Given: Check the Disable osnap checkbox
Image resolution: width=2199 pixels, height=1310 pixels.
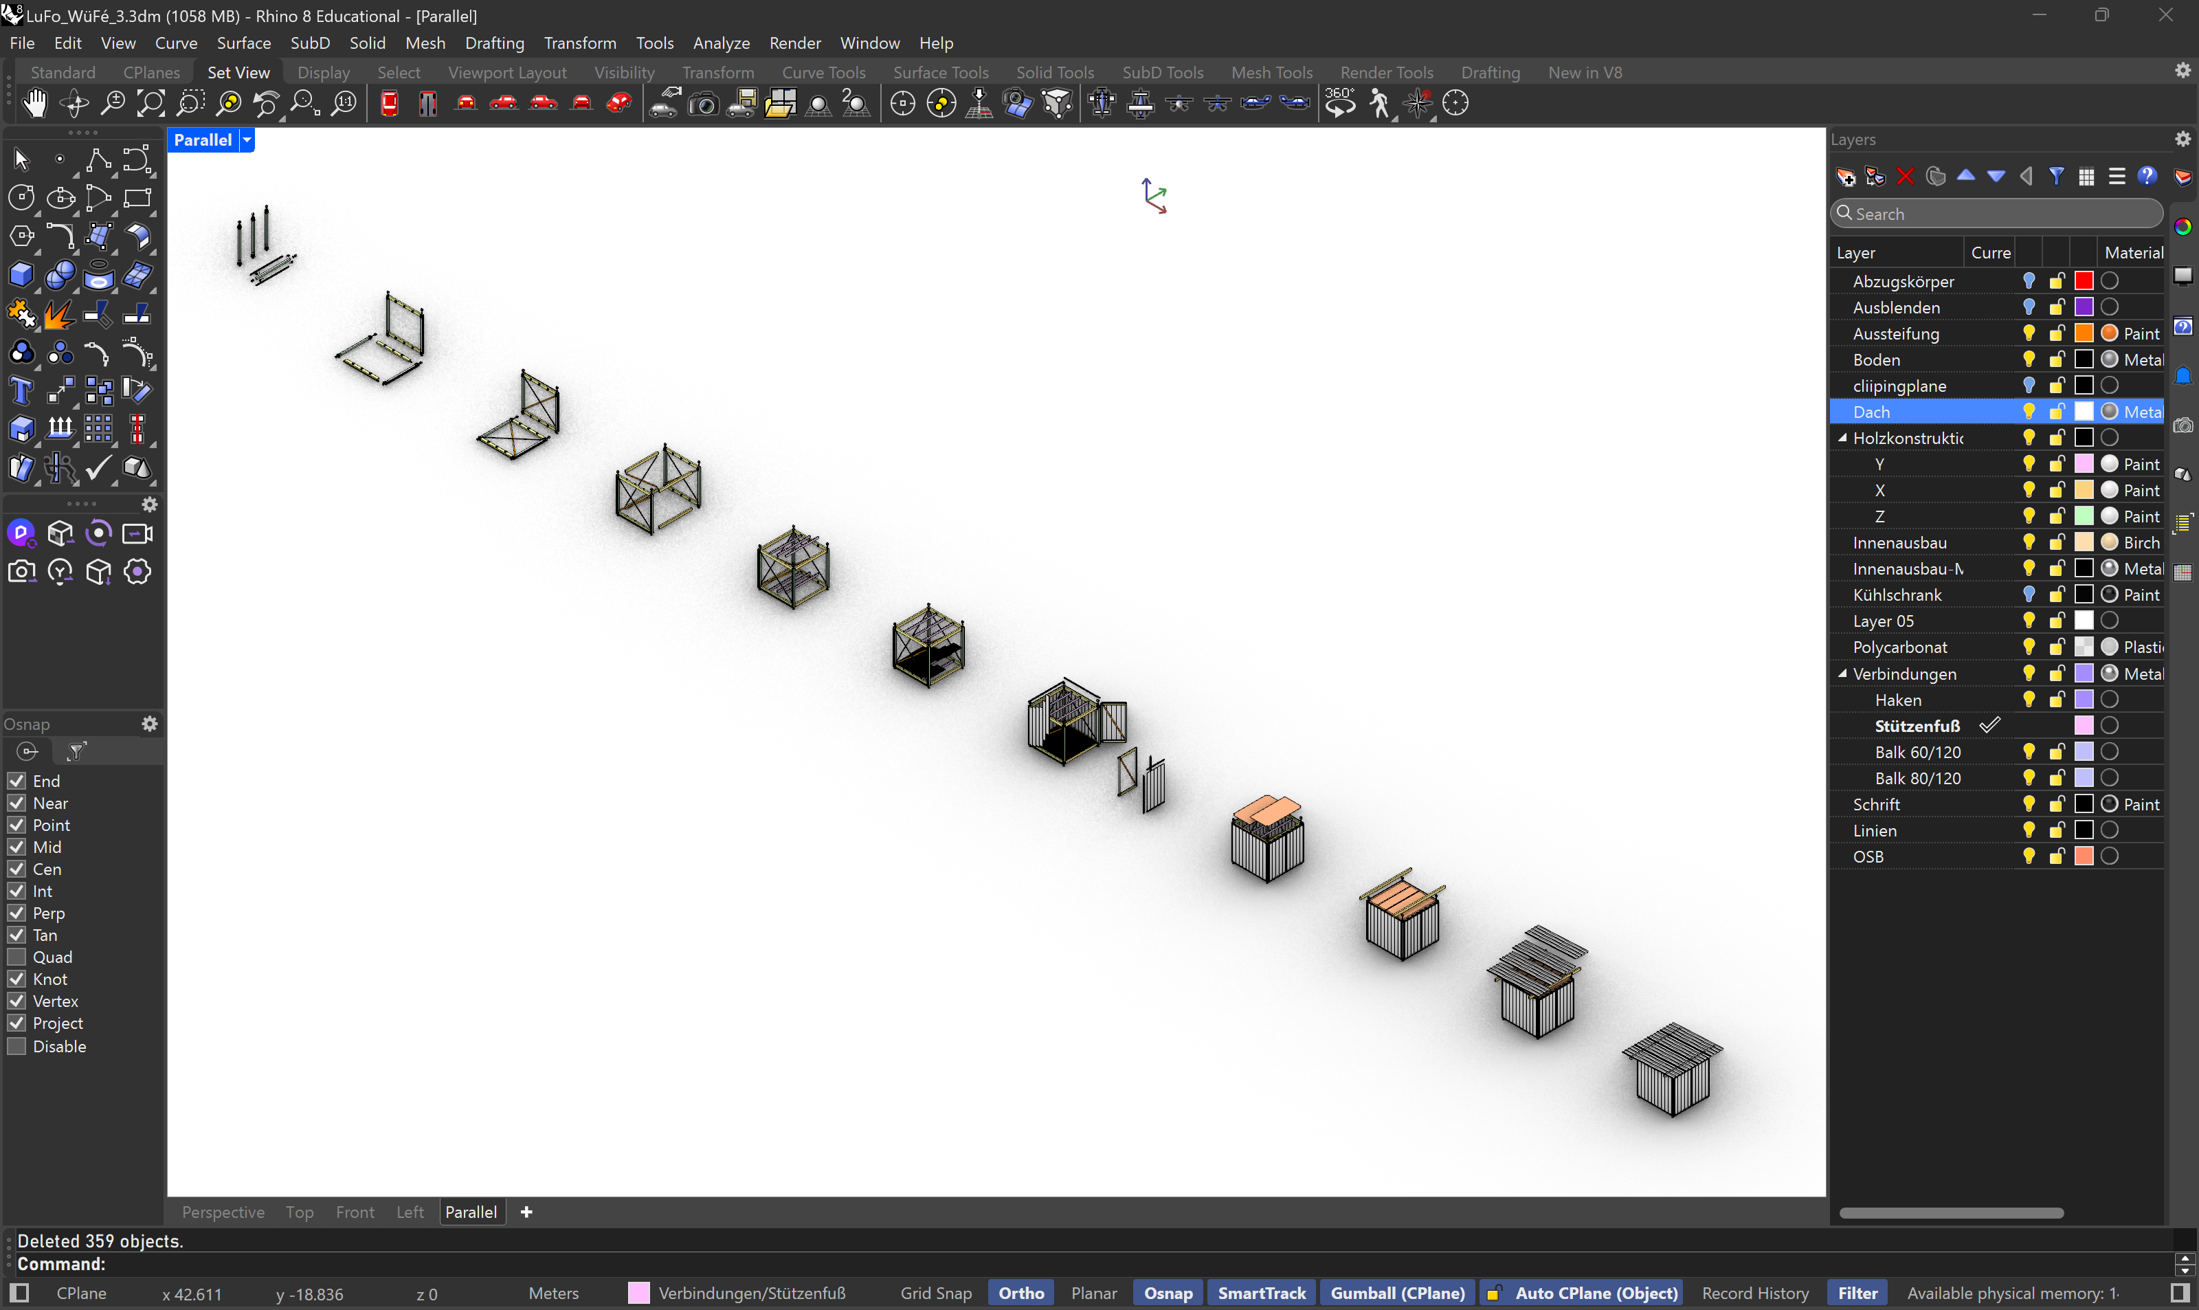Looking at the screenshot, I should coord(16,1046).
